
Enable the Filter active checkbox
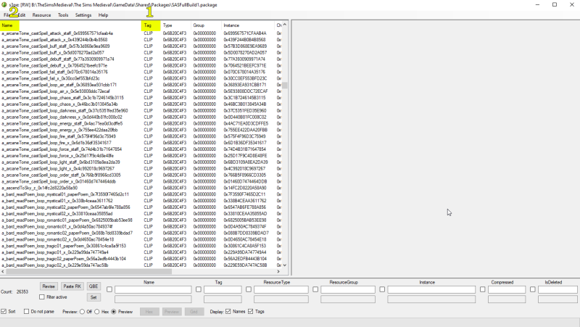click(x=41, y=297)
